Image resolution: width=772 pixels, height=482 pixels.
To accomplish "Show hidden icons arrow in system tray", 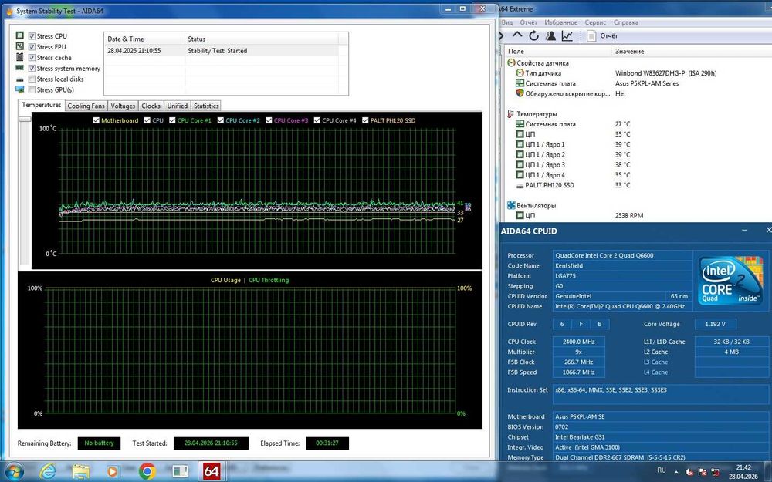I will (676, 471).
